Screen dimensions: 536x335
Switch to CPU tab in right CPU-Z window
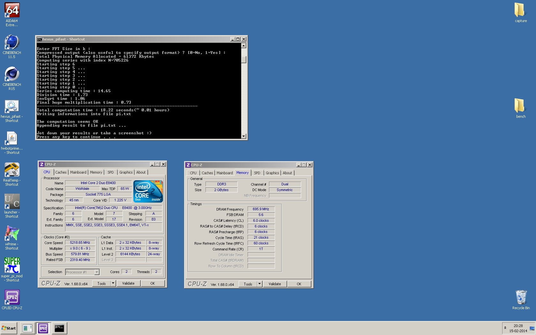pos(193,173)
